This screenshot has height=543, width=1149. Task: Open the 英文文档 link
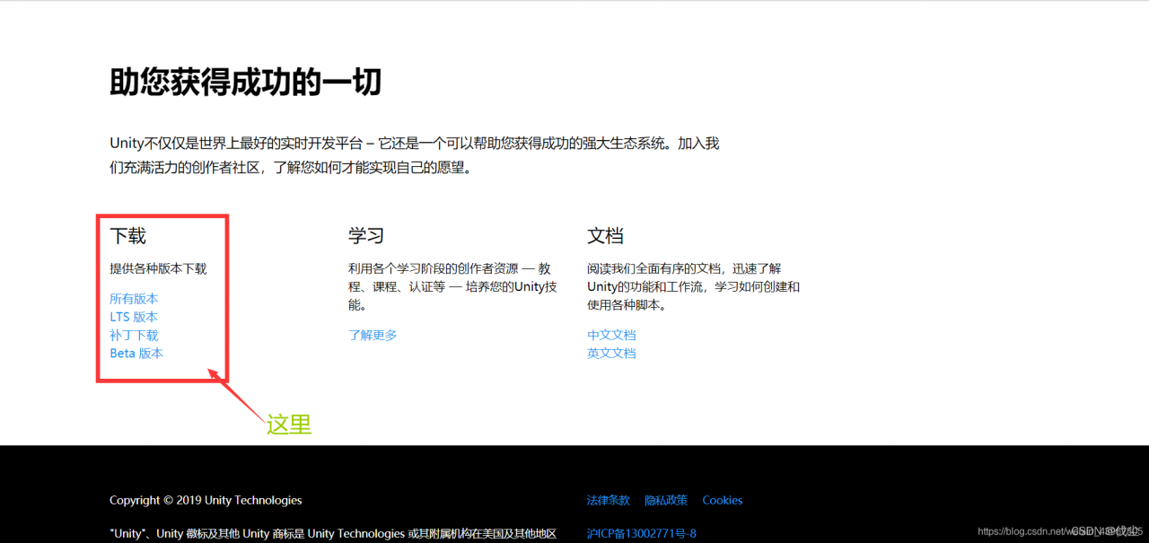[x=611, y=353]
